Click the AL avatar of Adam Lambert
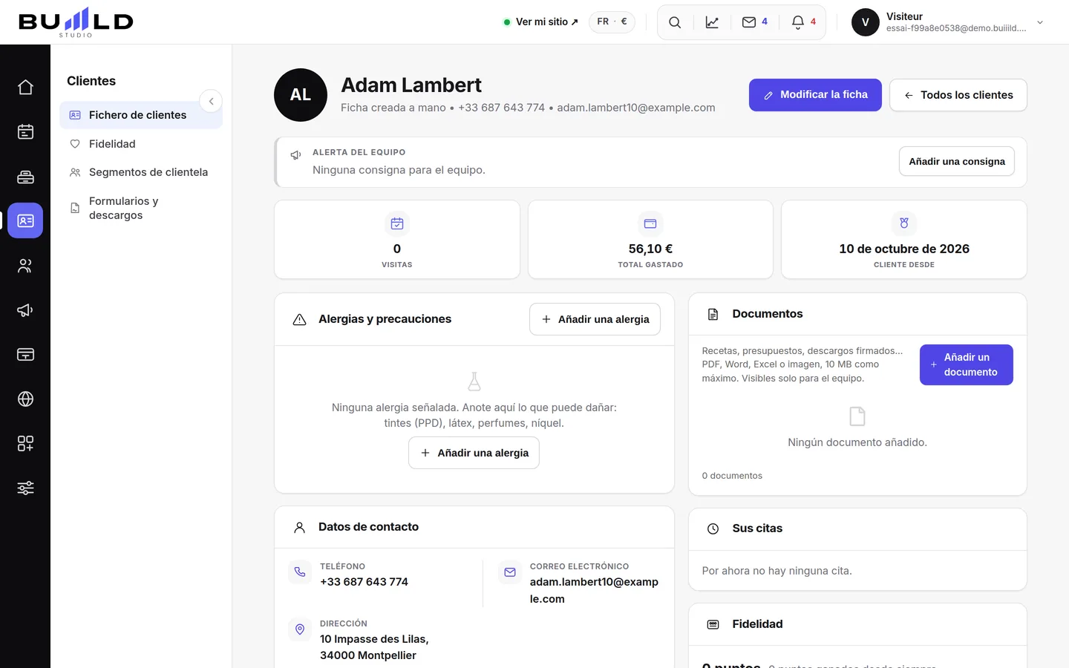 coord(301,95)
